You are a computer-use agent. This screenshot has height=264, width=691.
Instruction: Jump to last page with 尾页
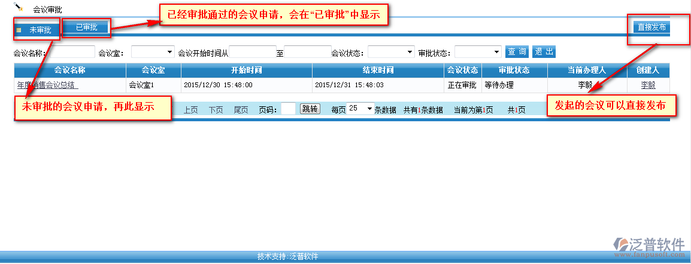point(241,110)
